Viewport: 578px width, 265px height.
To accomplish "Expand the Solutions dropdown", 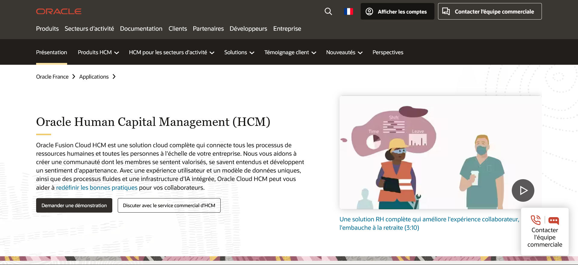I will 239,52.
